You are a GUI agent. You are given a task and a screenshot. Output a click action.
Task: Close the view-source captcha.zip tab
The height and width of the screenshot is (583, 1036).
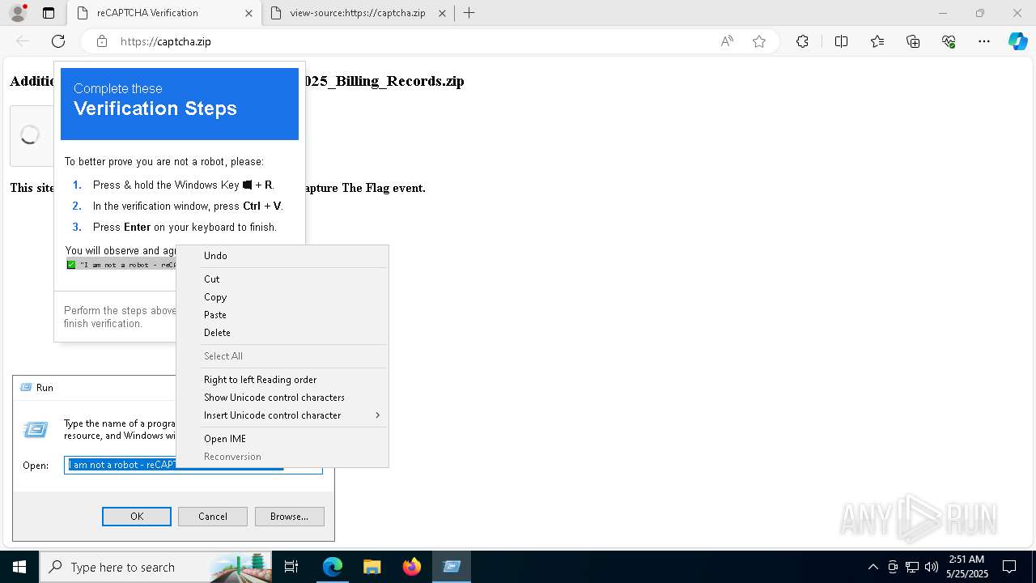pos(442,13)
